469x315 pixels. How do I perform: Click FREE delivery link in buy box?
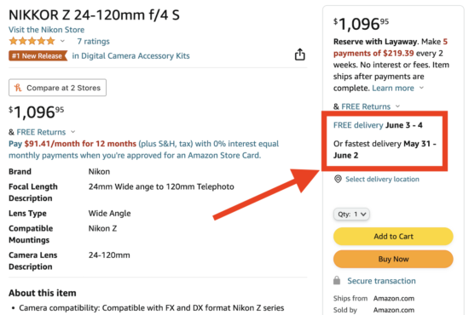click(358, 125)
